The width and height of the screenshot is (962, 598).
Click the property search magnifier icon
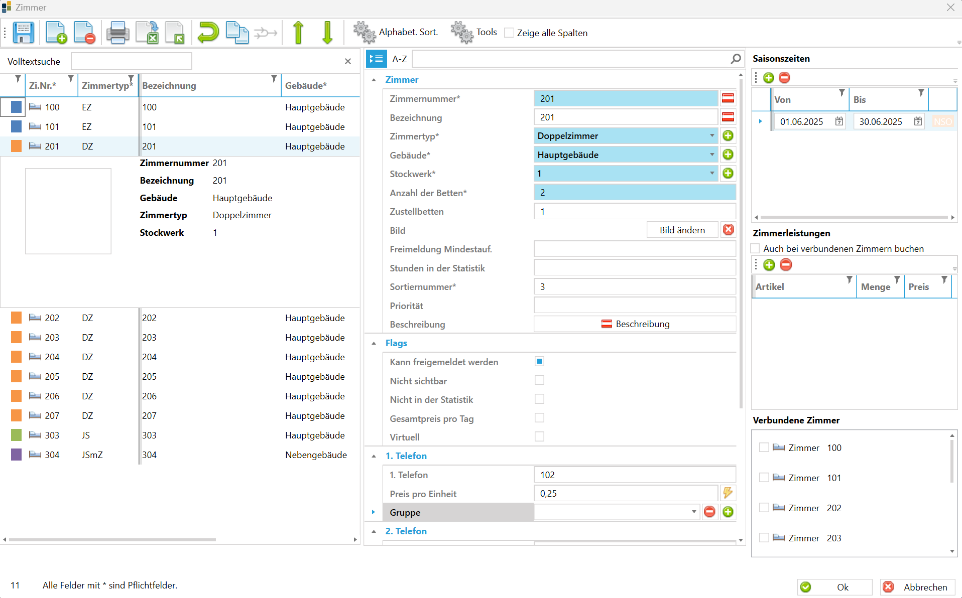tap(736, 59)
